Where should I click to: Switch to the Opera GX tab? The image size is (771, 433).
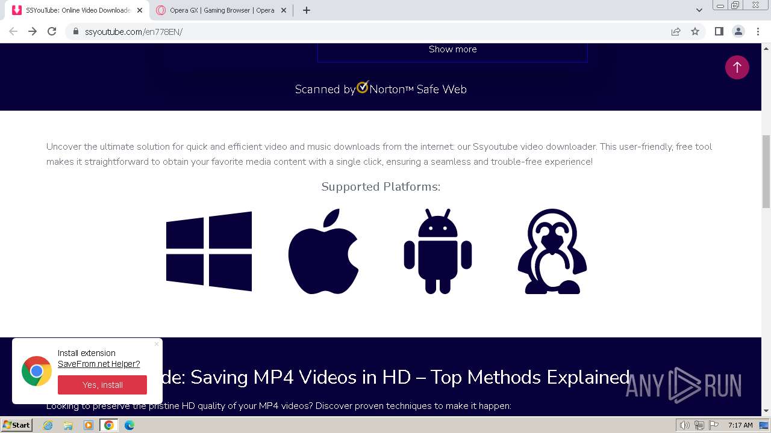coord(222,10)
